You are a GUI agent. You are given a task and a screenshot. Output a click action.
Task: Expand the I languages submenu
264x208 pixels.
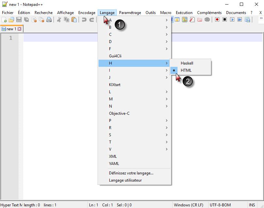tap(135, 70)
